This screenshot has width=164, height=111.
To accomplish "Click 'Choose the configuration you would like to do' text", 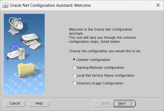I will (x=105, y=51).
